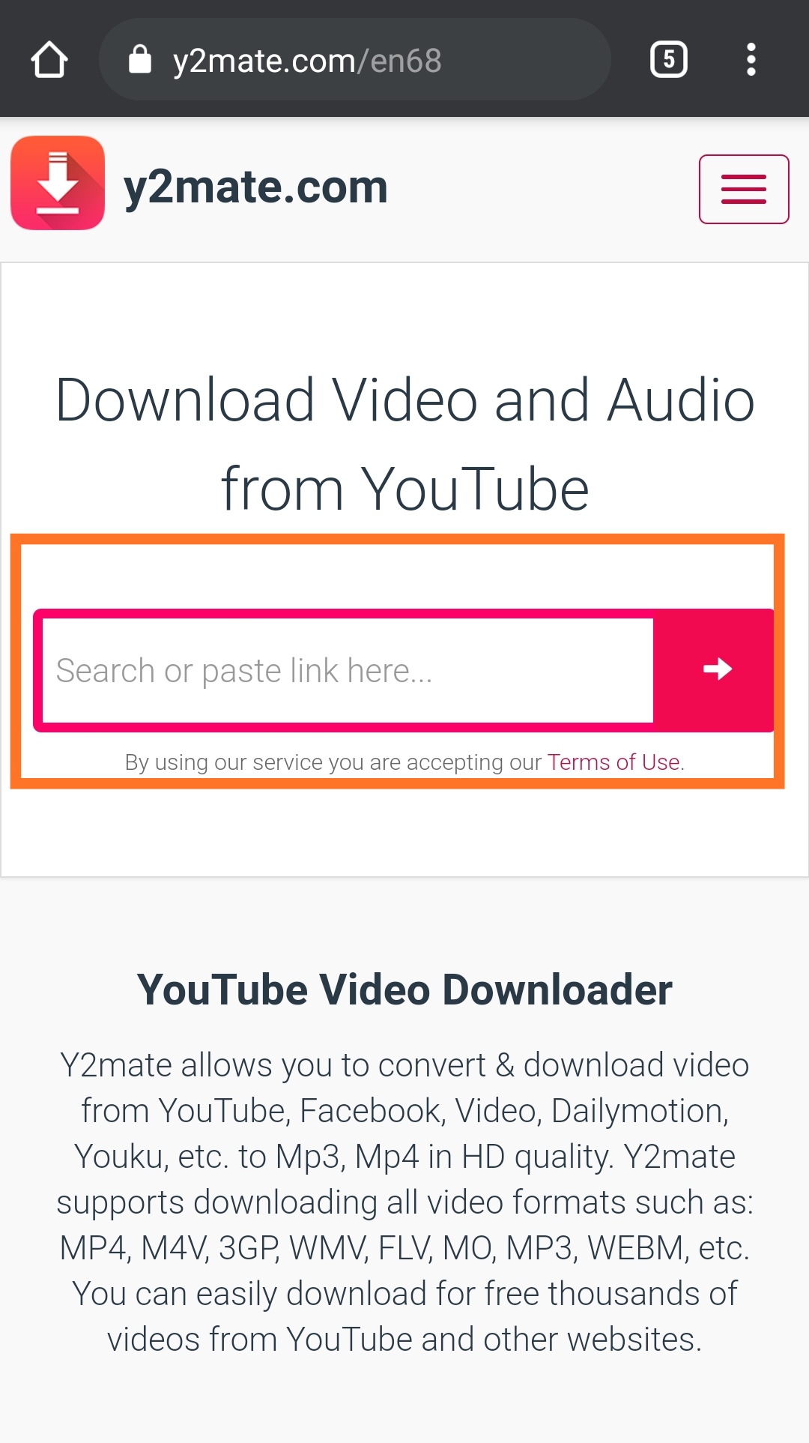809x1443 pixels.
Task: Open the tab switcher showing 5 tabs
Action: coord(669,59)
